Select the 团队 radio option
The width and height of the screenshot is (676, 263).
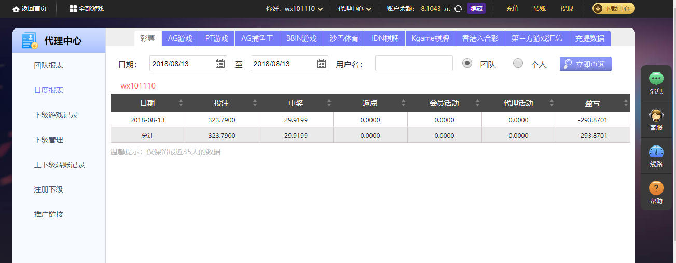(467, 63)
